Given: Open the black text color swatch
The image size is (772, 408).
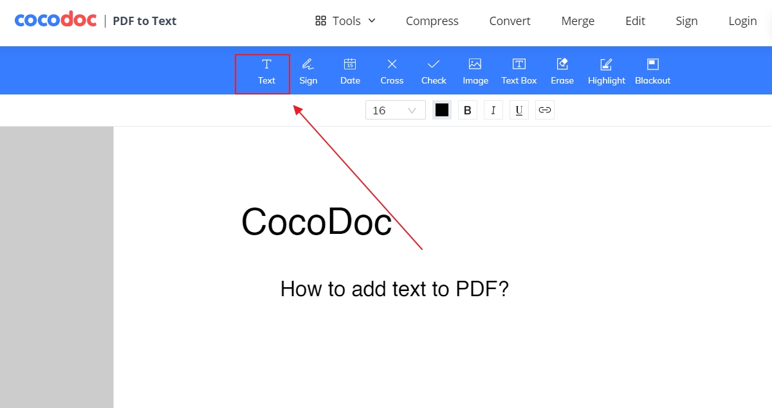Looking at the screenshot, I should [x=442, y=110].
